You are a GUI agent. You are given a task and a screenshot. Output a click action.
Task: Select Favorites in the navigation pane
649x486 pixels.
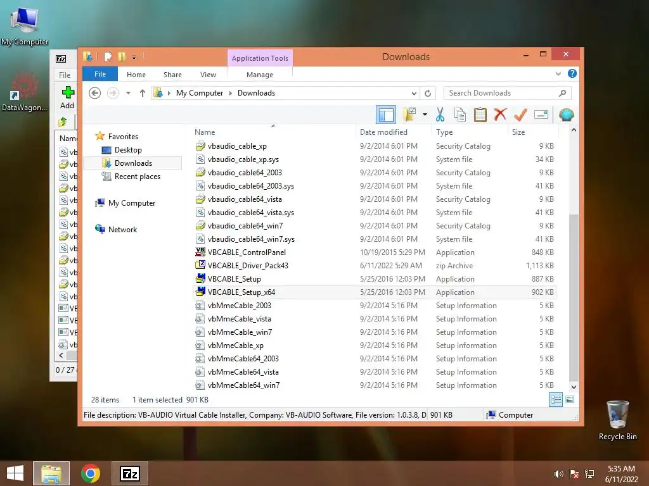click(x=123, y=137)
